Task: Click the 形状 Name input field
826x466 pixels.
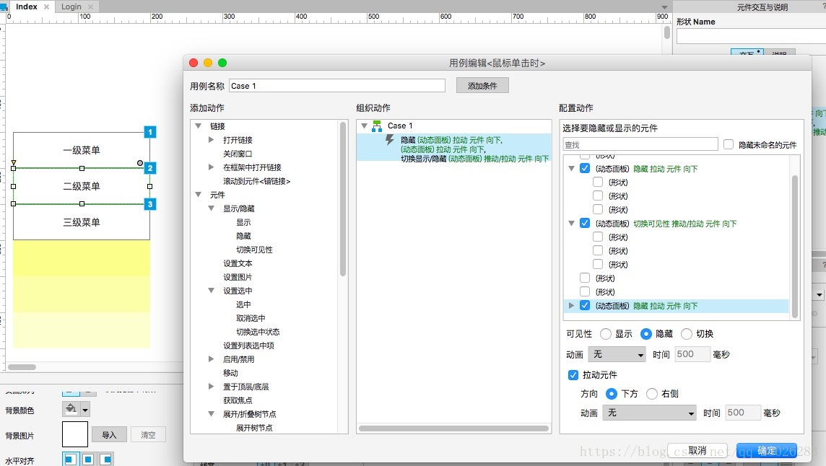Action: click(x=751, y=36)
